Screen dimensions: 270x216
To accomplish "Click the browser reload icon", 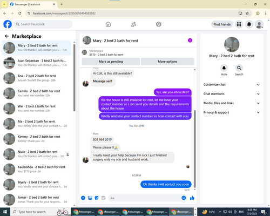I will 20,13.
